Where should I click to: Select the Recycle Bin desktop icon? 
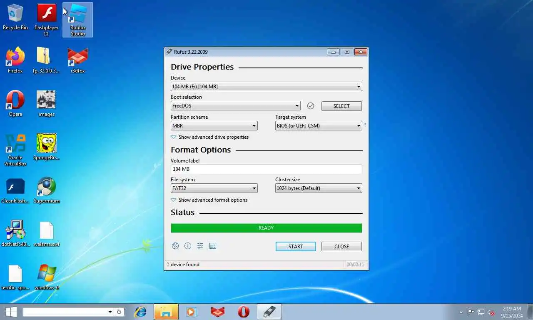coord(15,17)
